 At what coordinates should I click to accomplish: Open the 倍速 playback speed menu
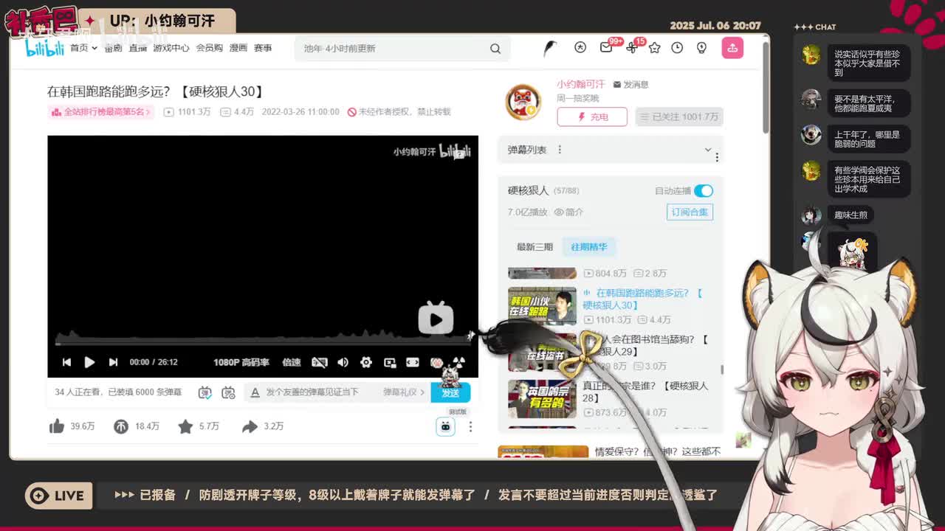pos(292,362)
